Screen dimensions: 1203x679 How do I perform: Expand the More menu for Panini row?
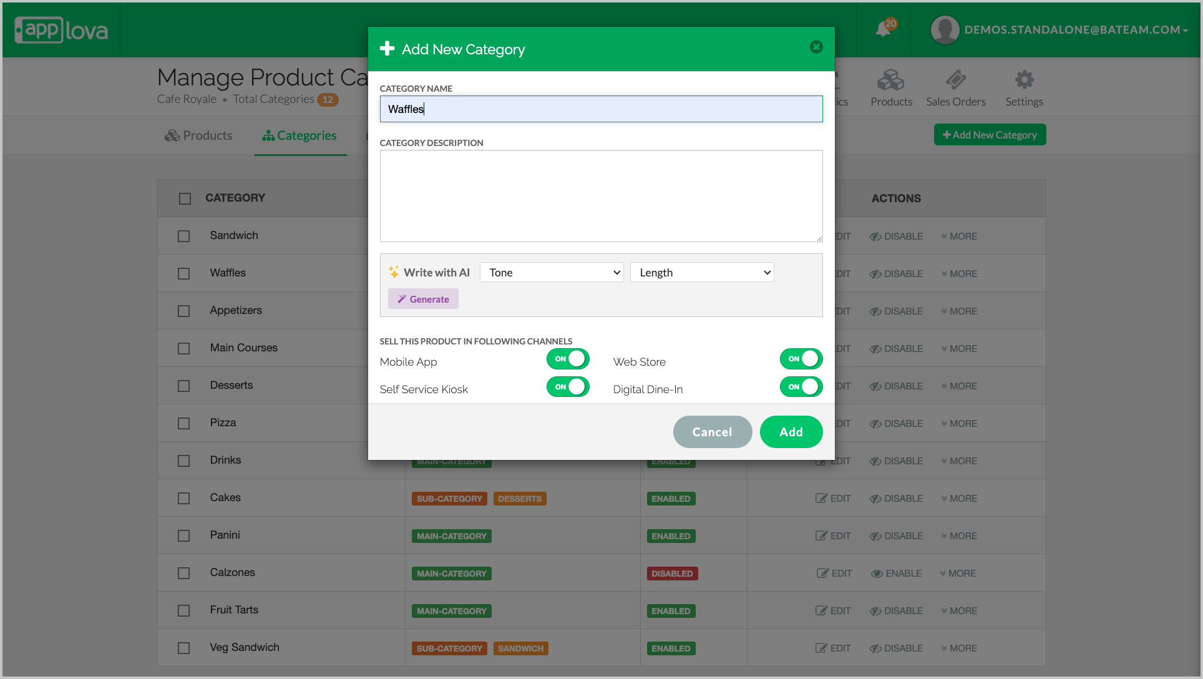tap(959, 536)
